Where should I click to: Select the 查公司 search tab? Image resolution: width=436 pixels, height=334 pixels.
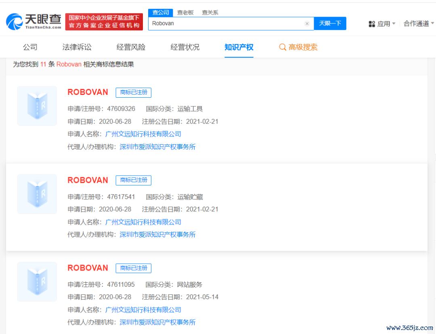tap(160, 13)
